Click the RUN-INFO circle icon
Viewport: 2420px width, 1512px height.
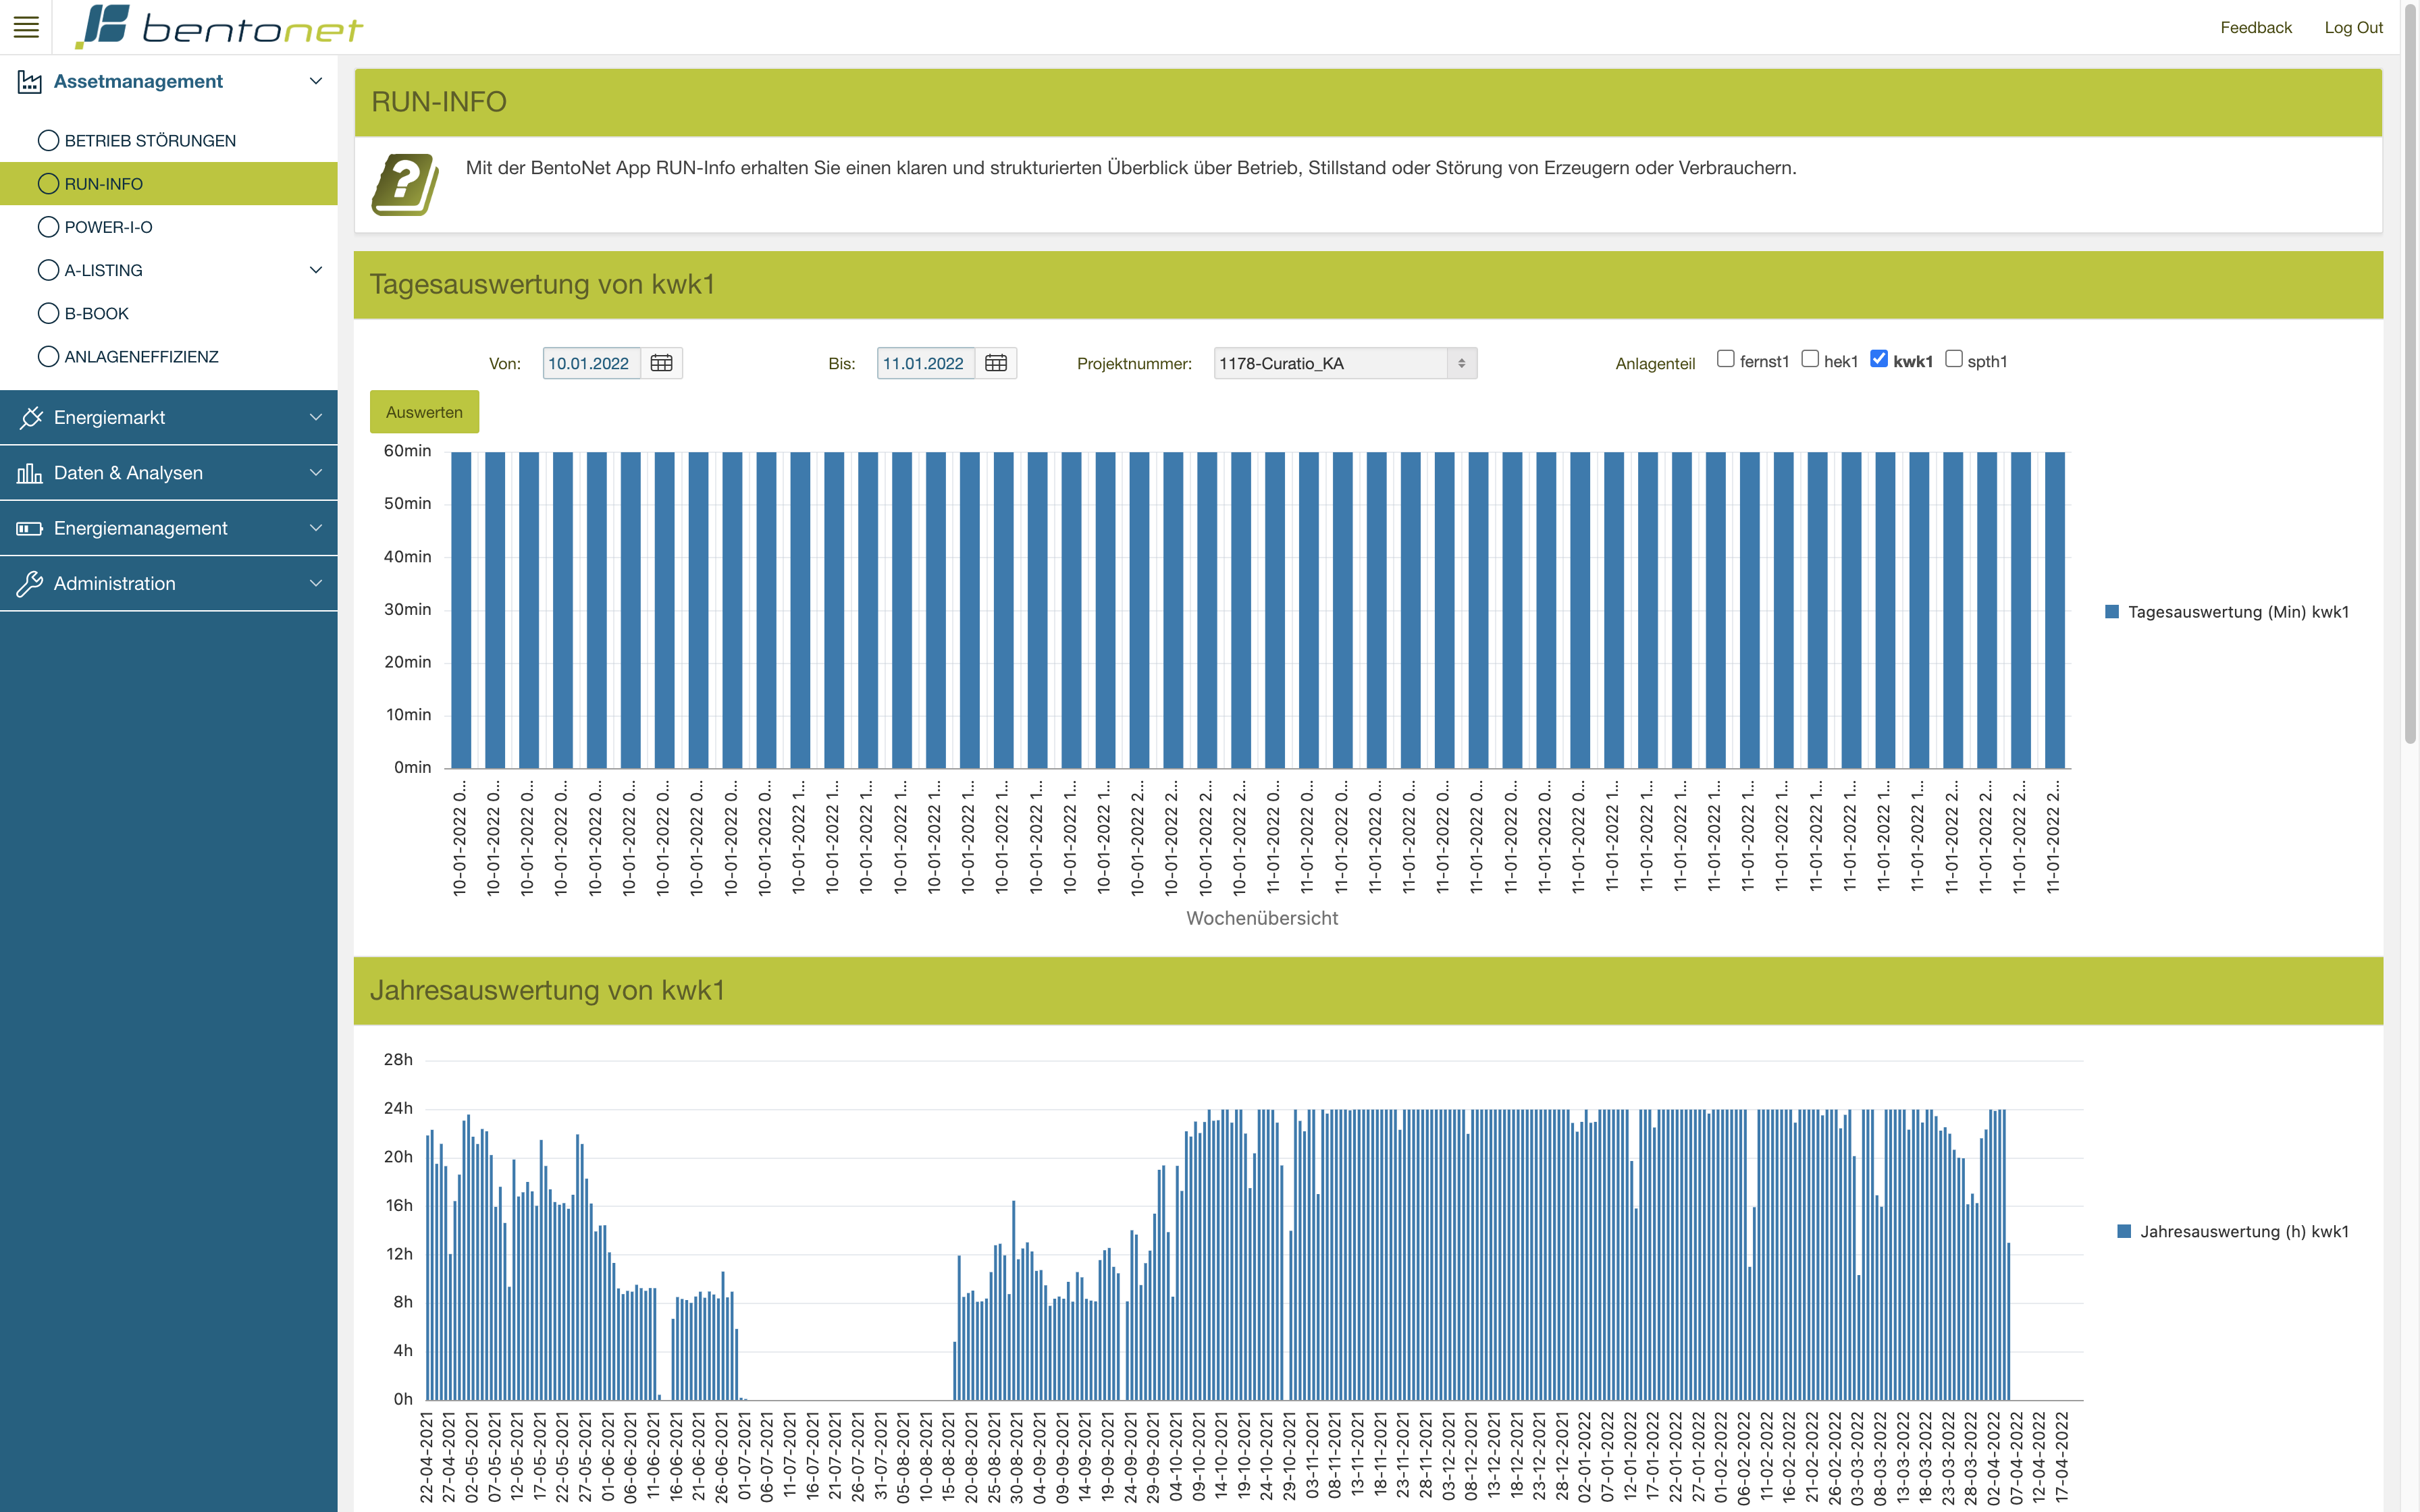coord(48,183)
